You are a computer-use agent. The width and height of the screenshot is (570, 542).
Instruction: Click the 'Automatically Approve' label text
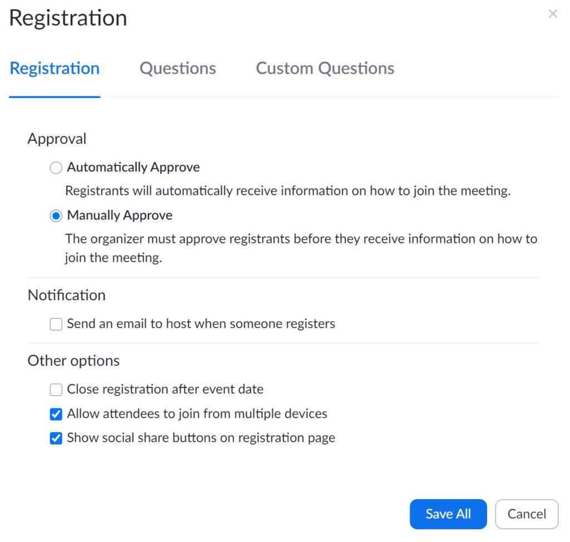point(133,167)
